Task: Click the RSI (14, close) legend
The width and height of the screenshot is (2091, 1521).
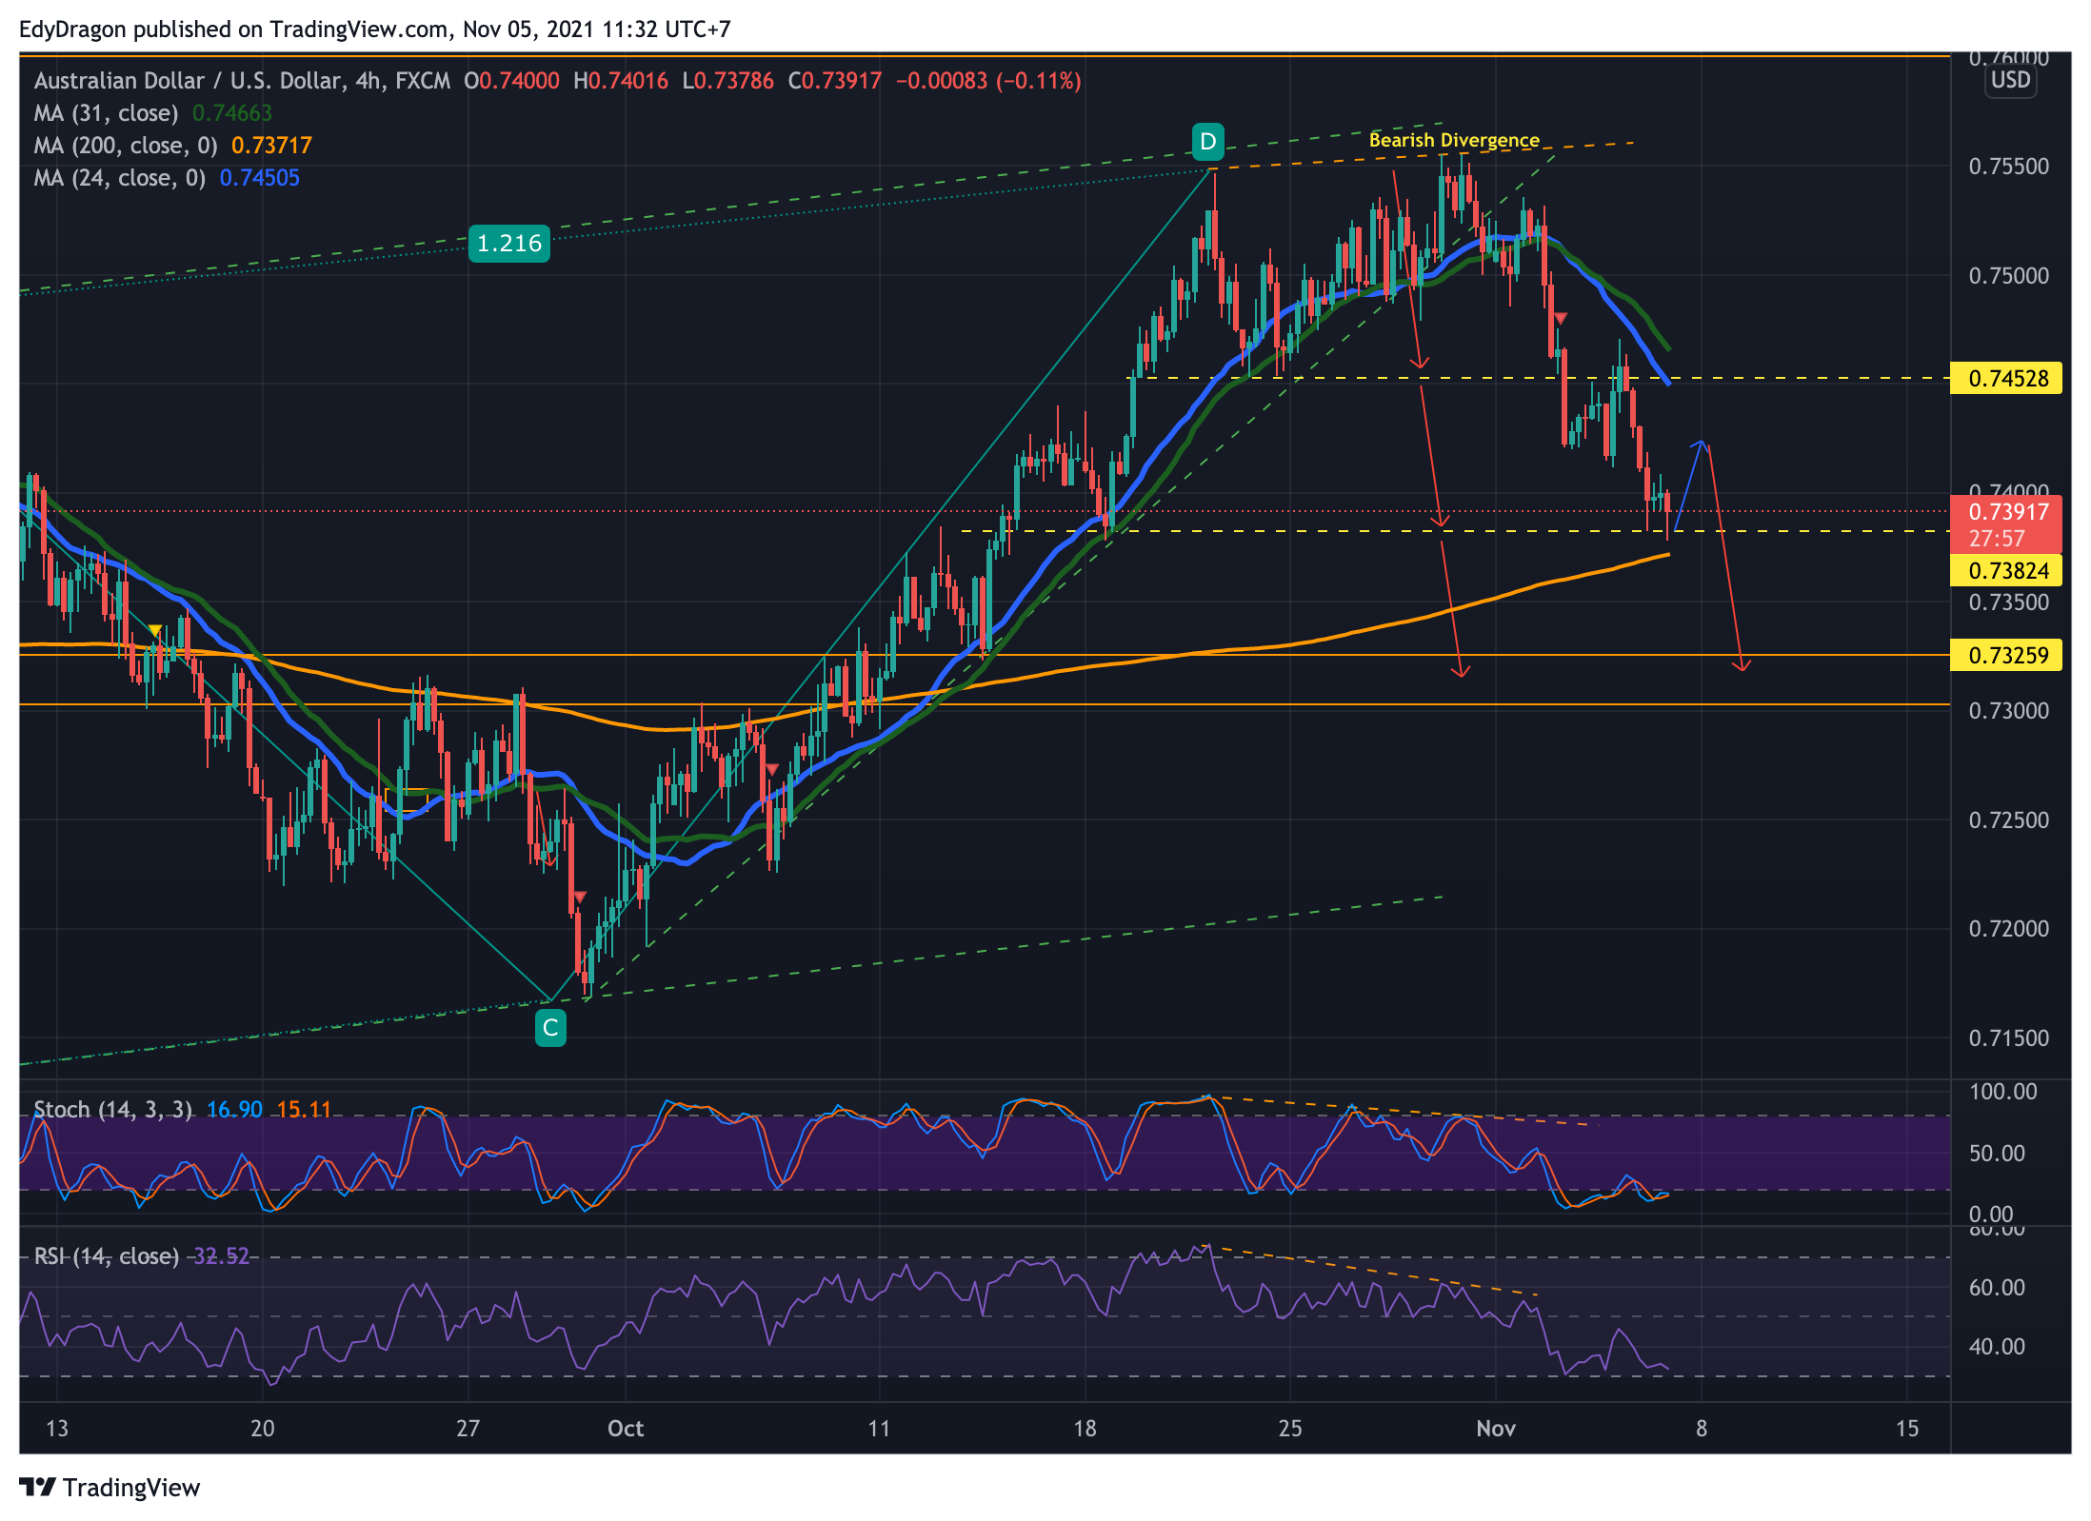Action: coord(107,1256)
